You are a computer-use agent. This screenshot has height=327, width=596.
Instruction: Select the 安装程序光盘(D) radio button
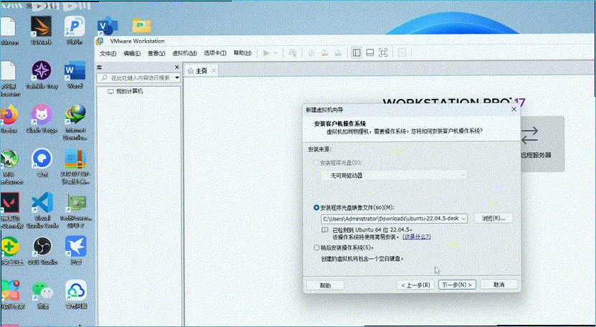pyautogui.click(x=316, y=163)
